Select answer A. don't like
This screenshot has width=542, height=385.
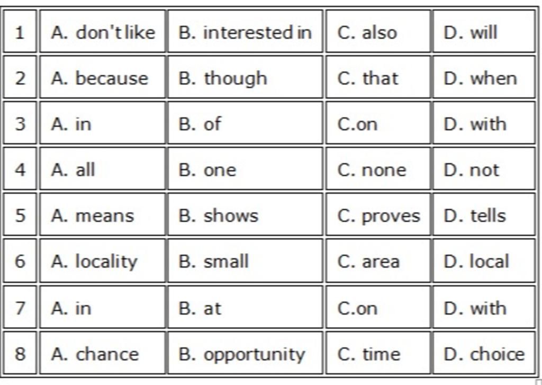coord(103,33)
